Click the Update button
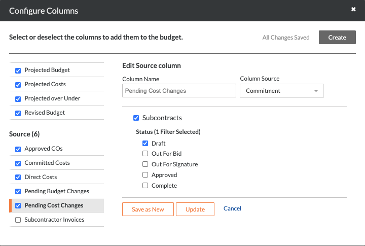 pyautogui.click(x=195, y=209)
